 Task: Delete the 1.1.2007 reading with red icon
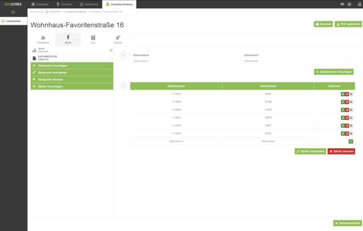347,118
